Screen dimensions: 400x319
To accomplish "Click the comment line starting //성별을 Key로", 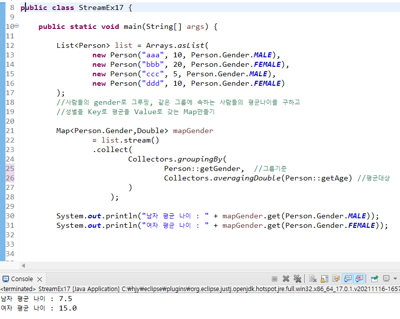I will pyautogui.click(x=136, y=112).
